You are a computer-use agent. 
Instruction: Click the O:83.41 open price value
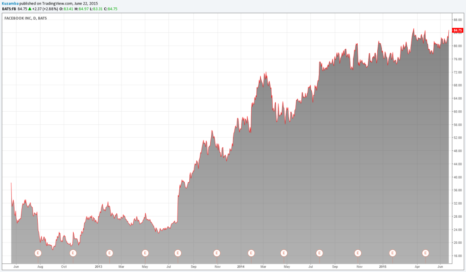click(66, 9)
